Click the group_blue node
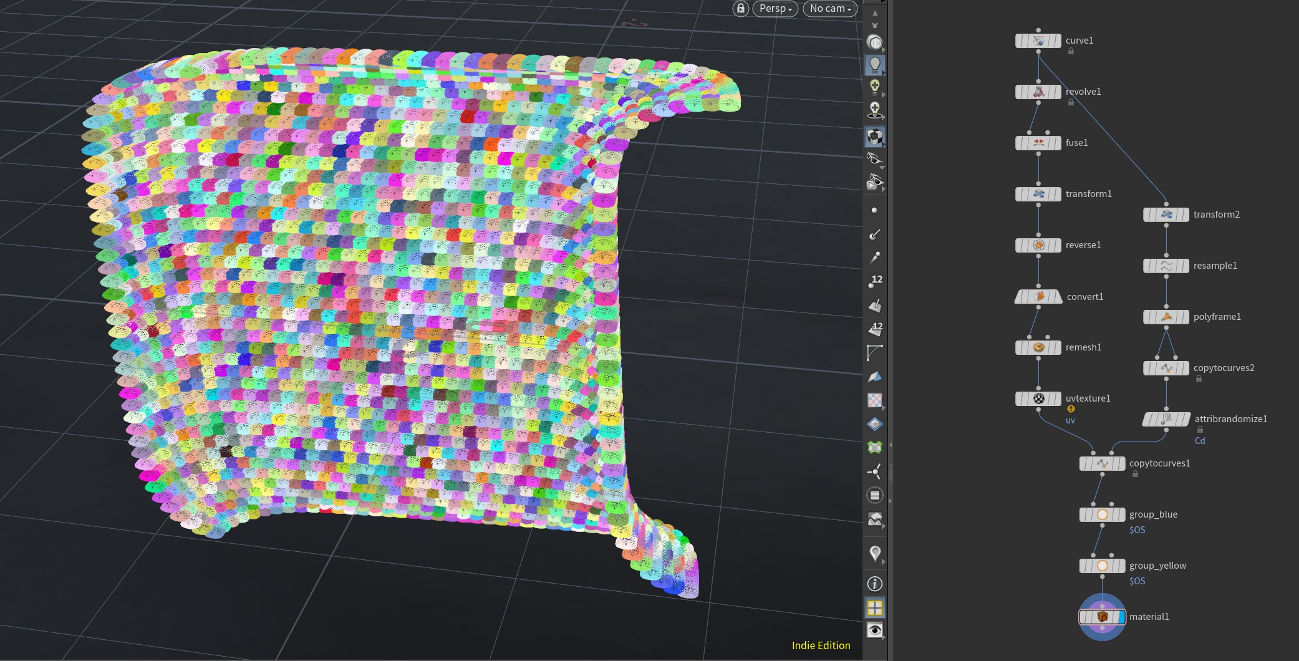The height and width of the screenshot is (661, 1299). pos(1102,514)
